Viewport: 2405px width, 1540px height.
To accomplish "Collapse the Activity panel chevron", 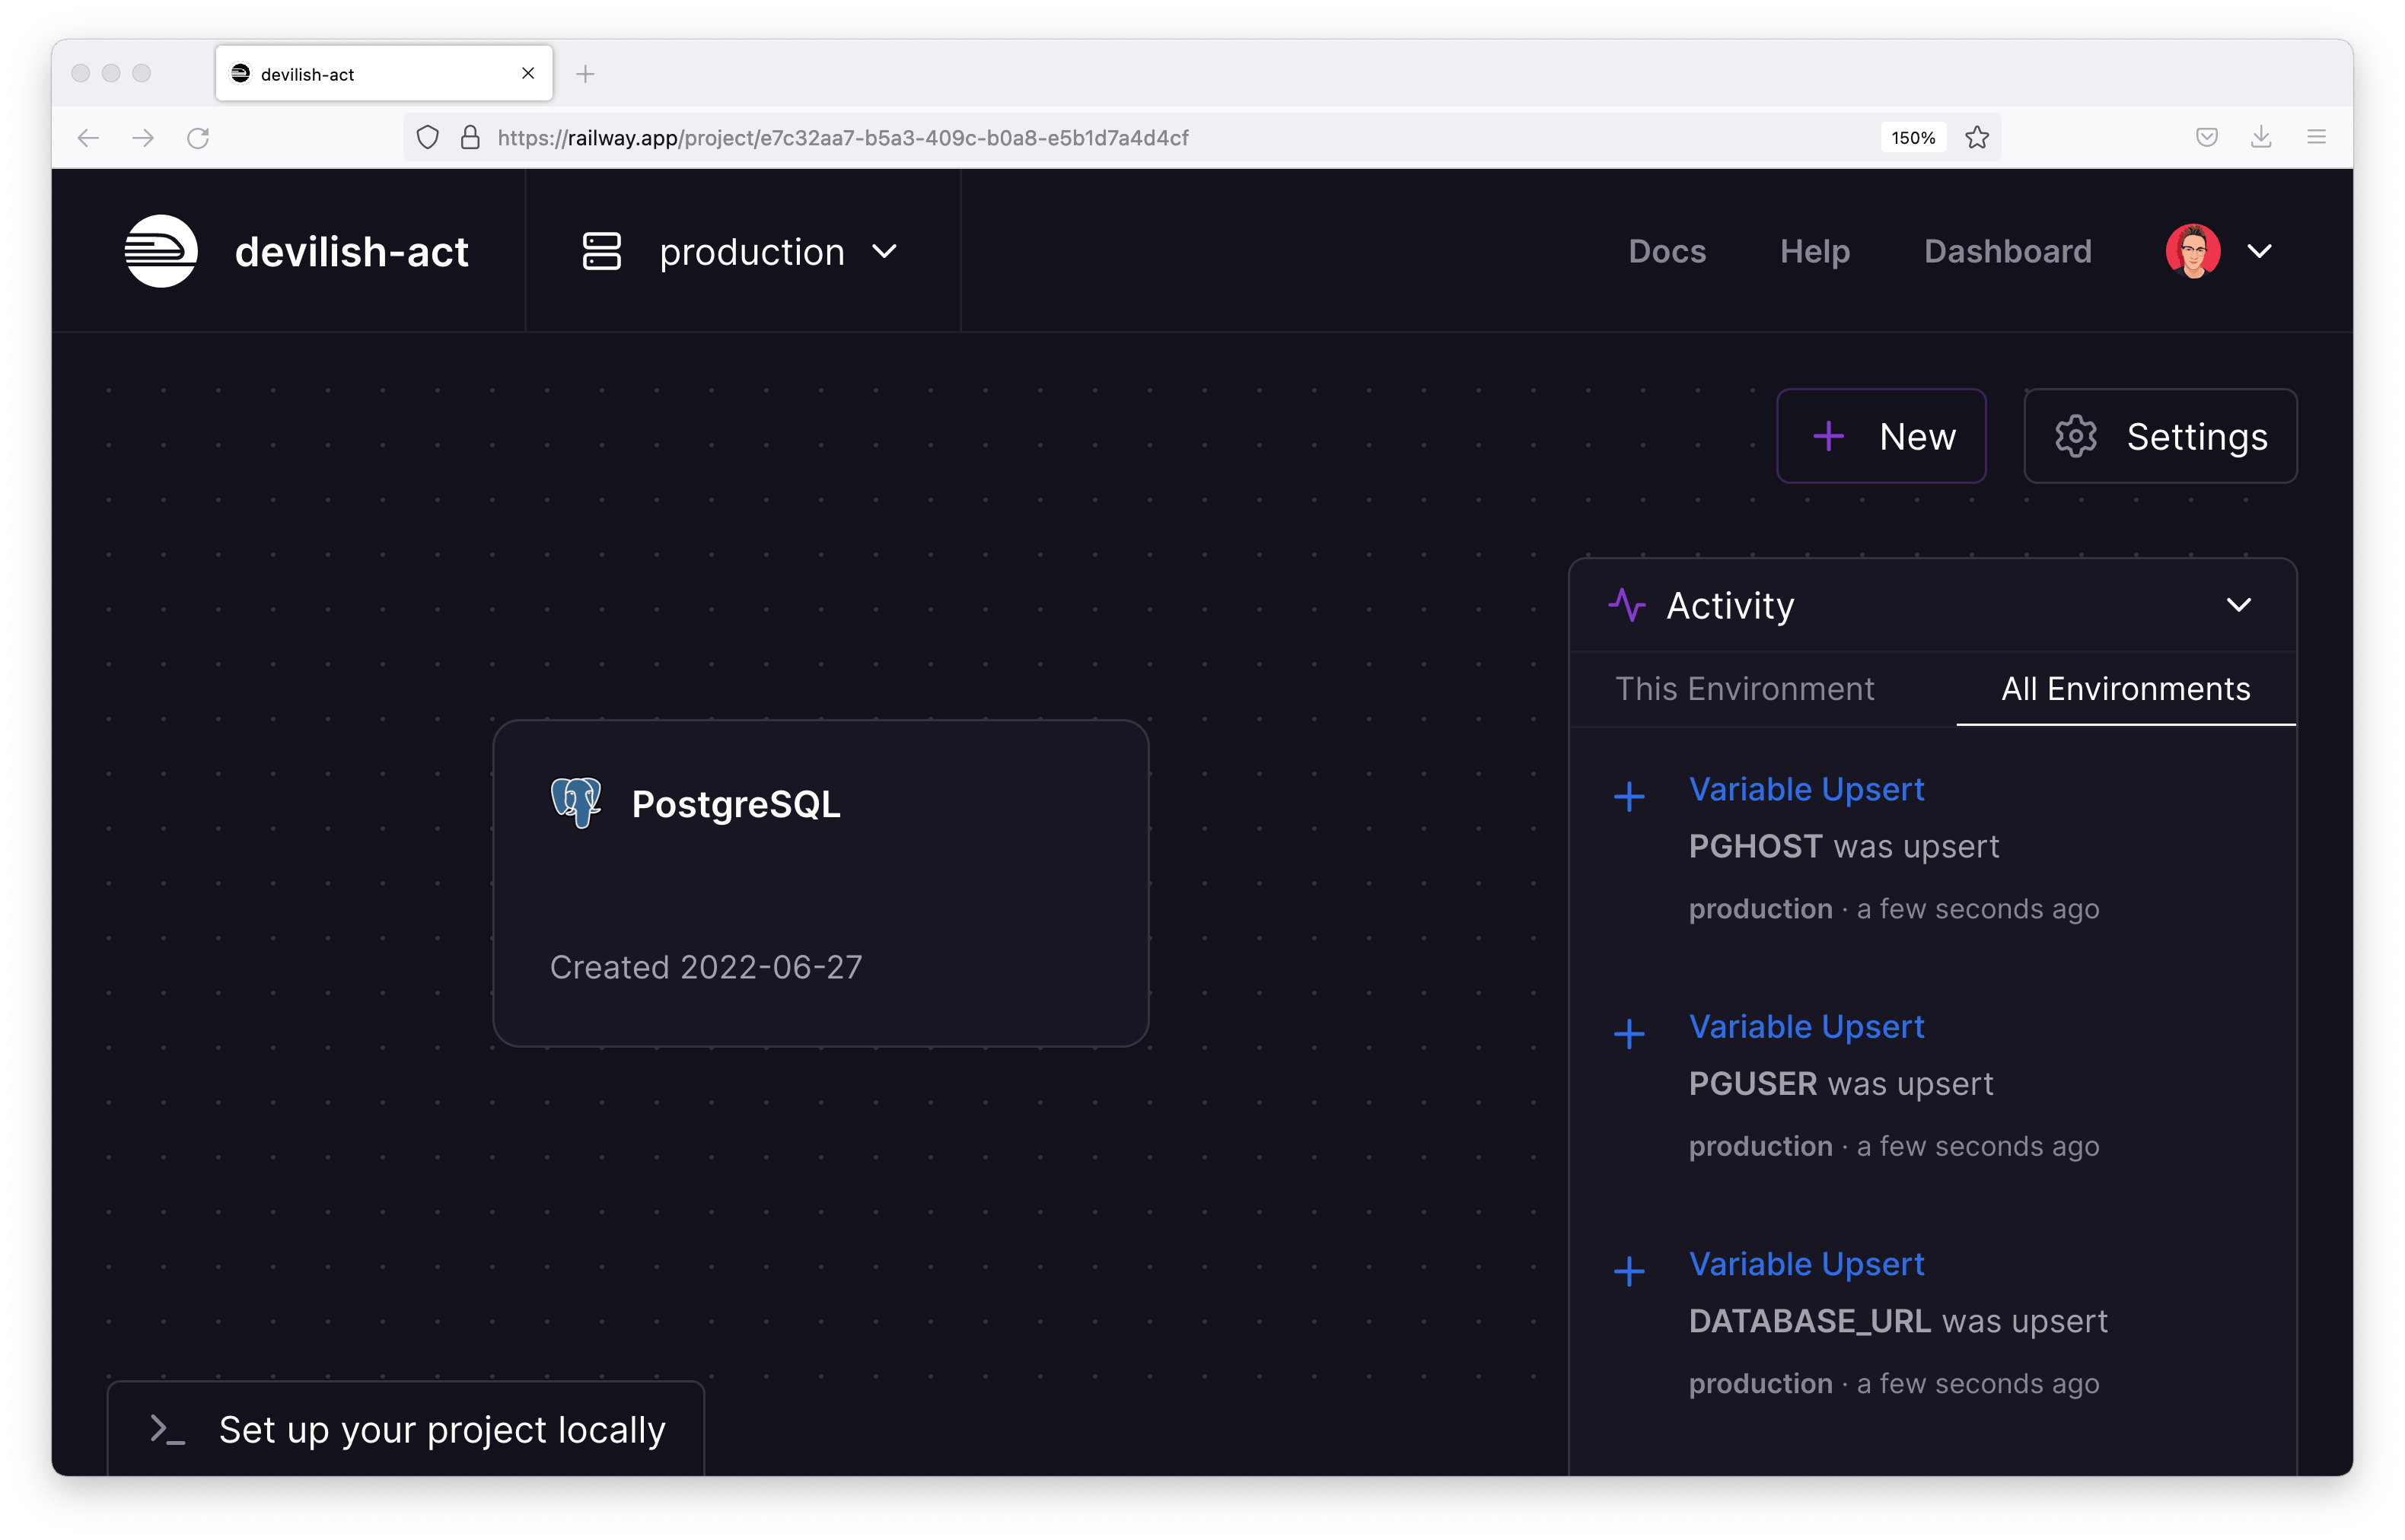I will tap(2239, 605).
